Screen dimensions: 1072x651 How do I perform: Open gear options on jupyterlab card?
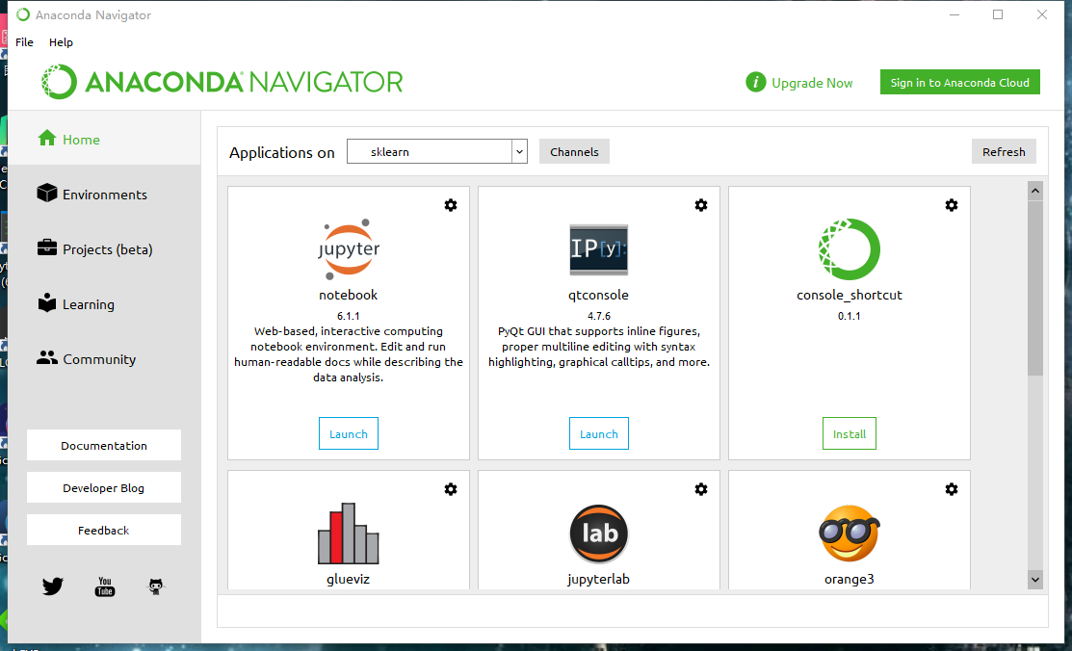(701, 489)
